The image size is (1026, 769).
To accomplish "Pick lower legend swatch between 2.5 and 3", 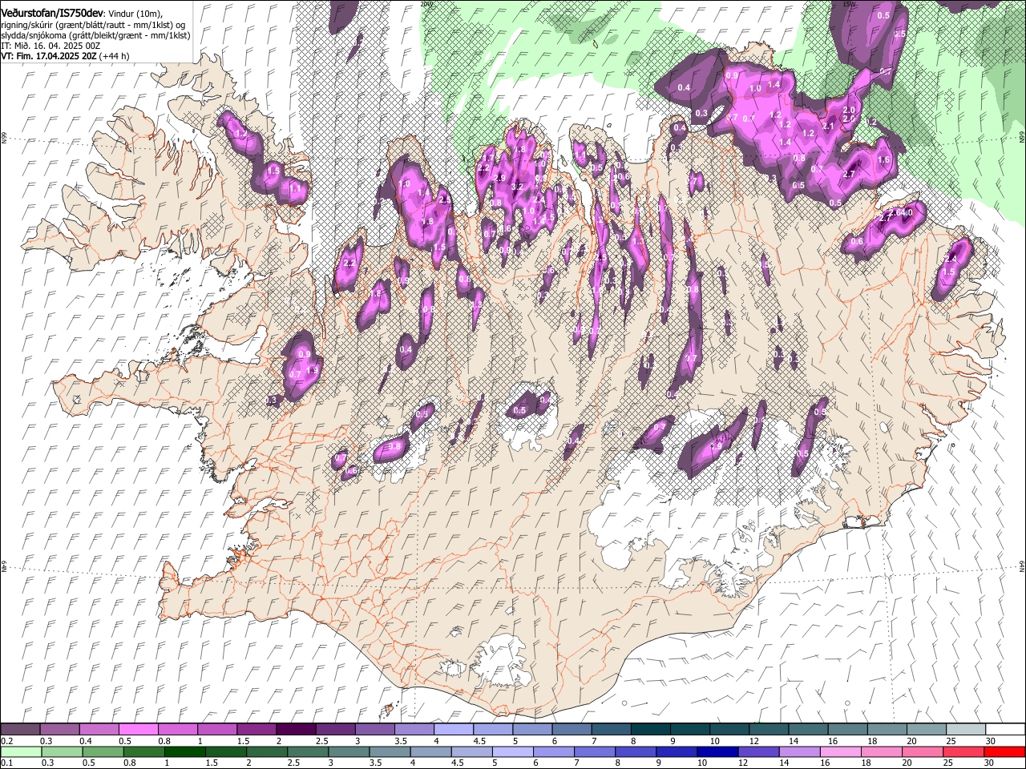I will pos(309,752).
